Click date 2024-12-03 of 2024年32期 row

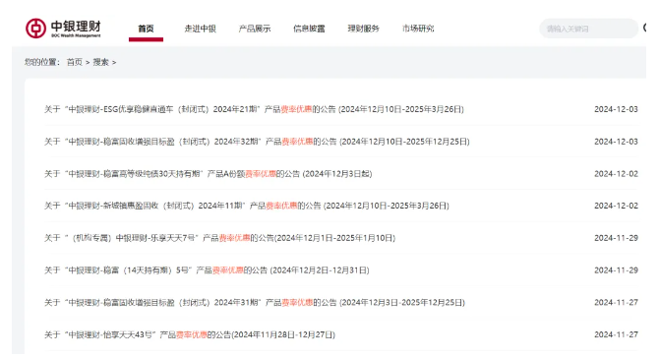point(616,142)
